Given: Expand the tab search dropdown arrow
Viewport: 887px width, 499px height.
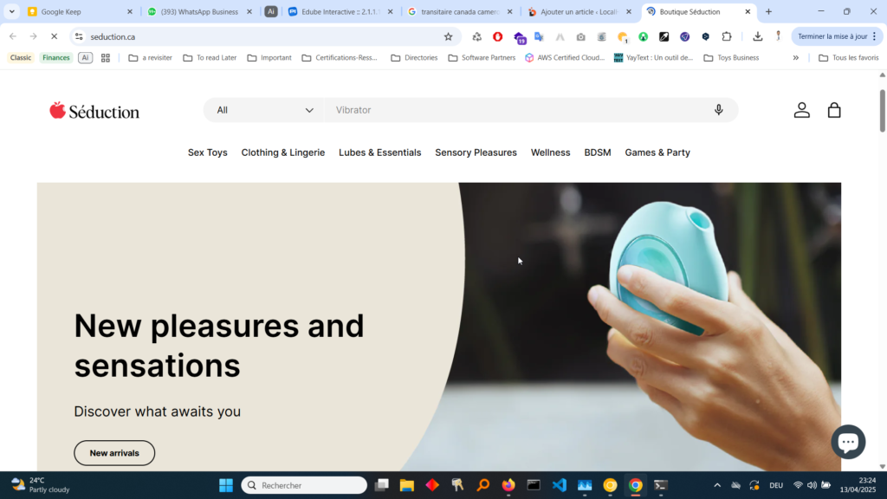Looking at the screenshot, I should pos(11,11).
